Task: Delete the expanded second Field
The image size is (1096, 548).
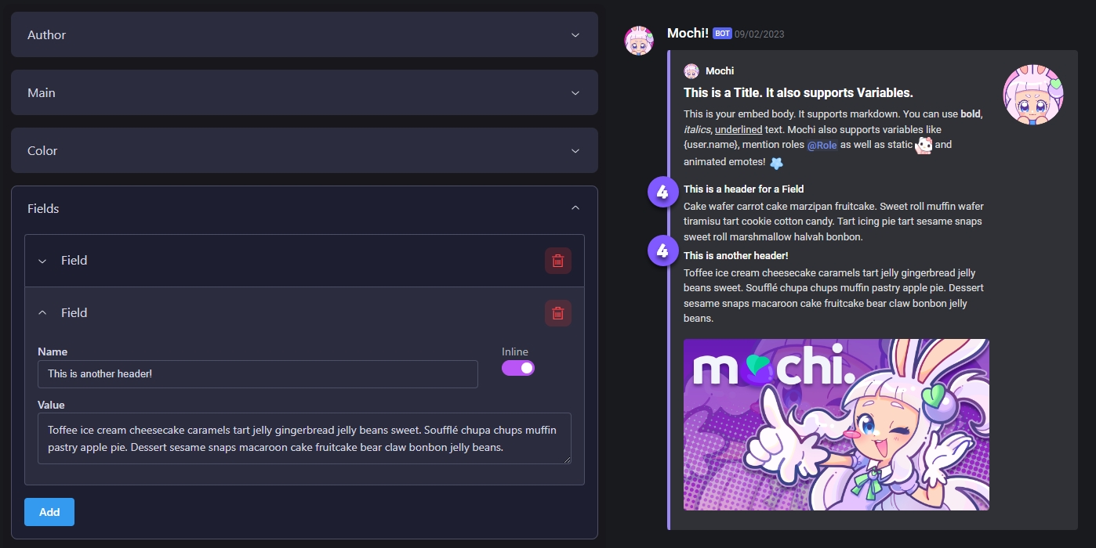Action: point(557,313)
